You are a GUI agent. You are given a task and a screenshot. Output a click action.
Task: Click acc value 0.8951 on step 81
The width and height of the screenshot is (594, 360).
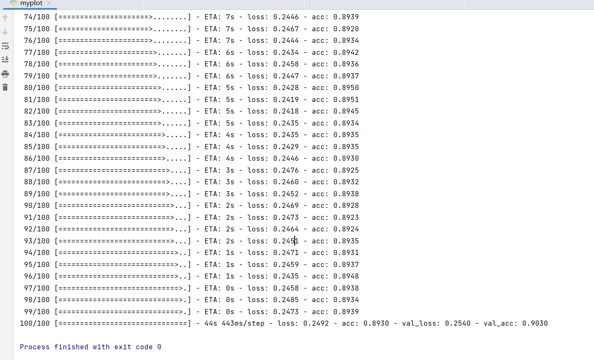click(x=346, y=100)
